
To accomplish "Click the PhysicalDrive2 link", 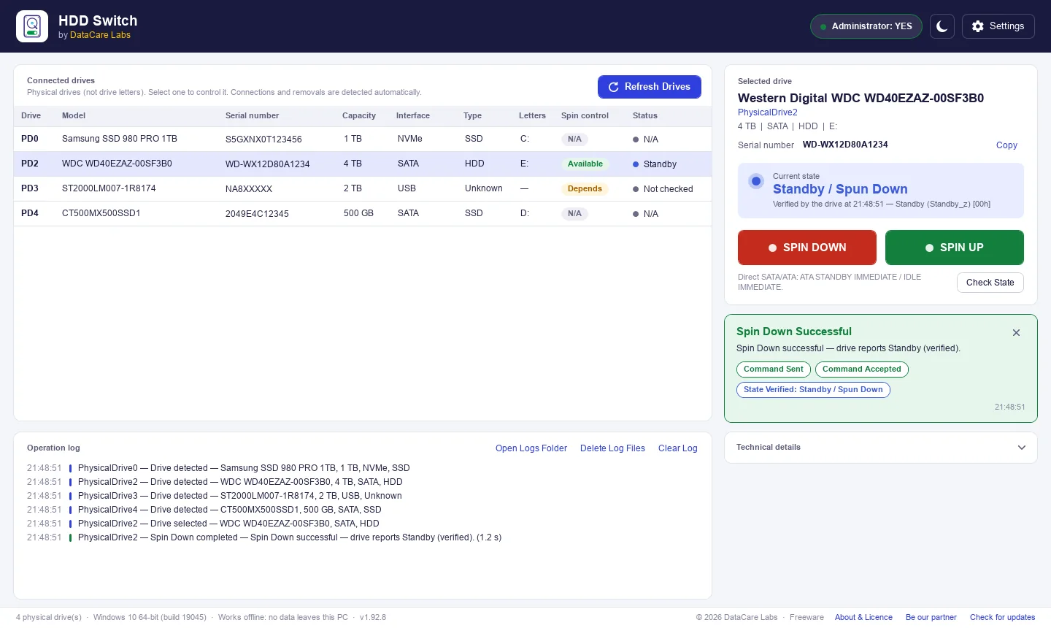I will pyautogui.click(x=767, y=112).
